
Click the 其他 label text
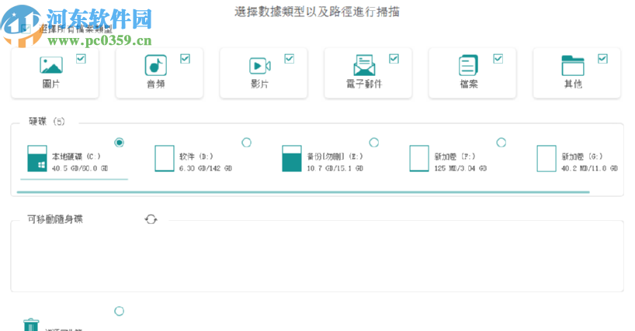tap(573, 84)
